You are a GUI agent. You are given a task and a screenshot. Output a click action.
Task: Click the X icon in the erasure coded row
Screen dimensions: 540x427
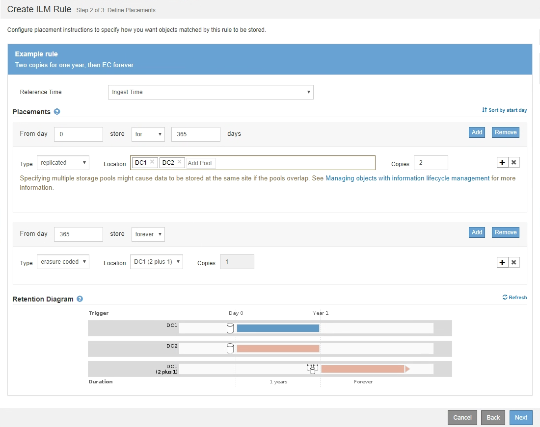pos(513,263)
